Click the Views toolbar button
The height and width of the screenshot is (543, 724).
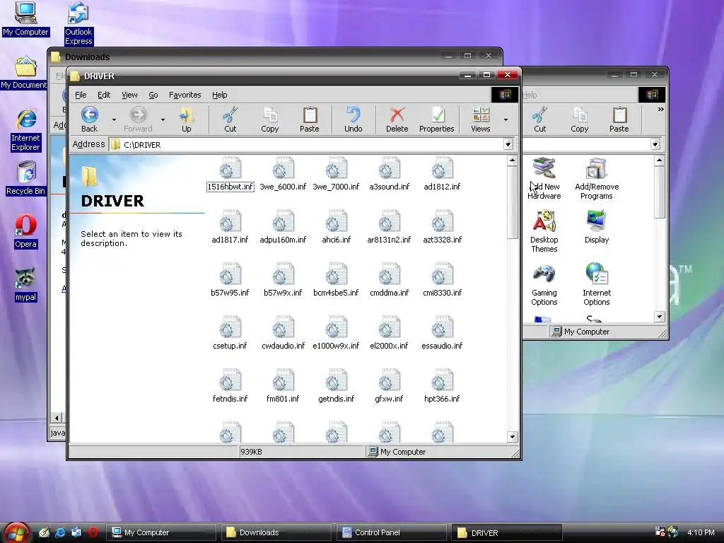click(481, 119)
